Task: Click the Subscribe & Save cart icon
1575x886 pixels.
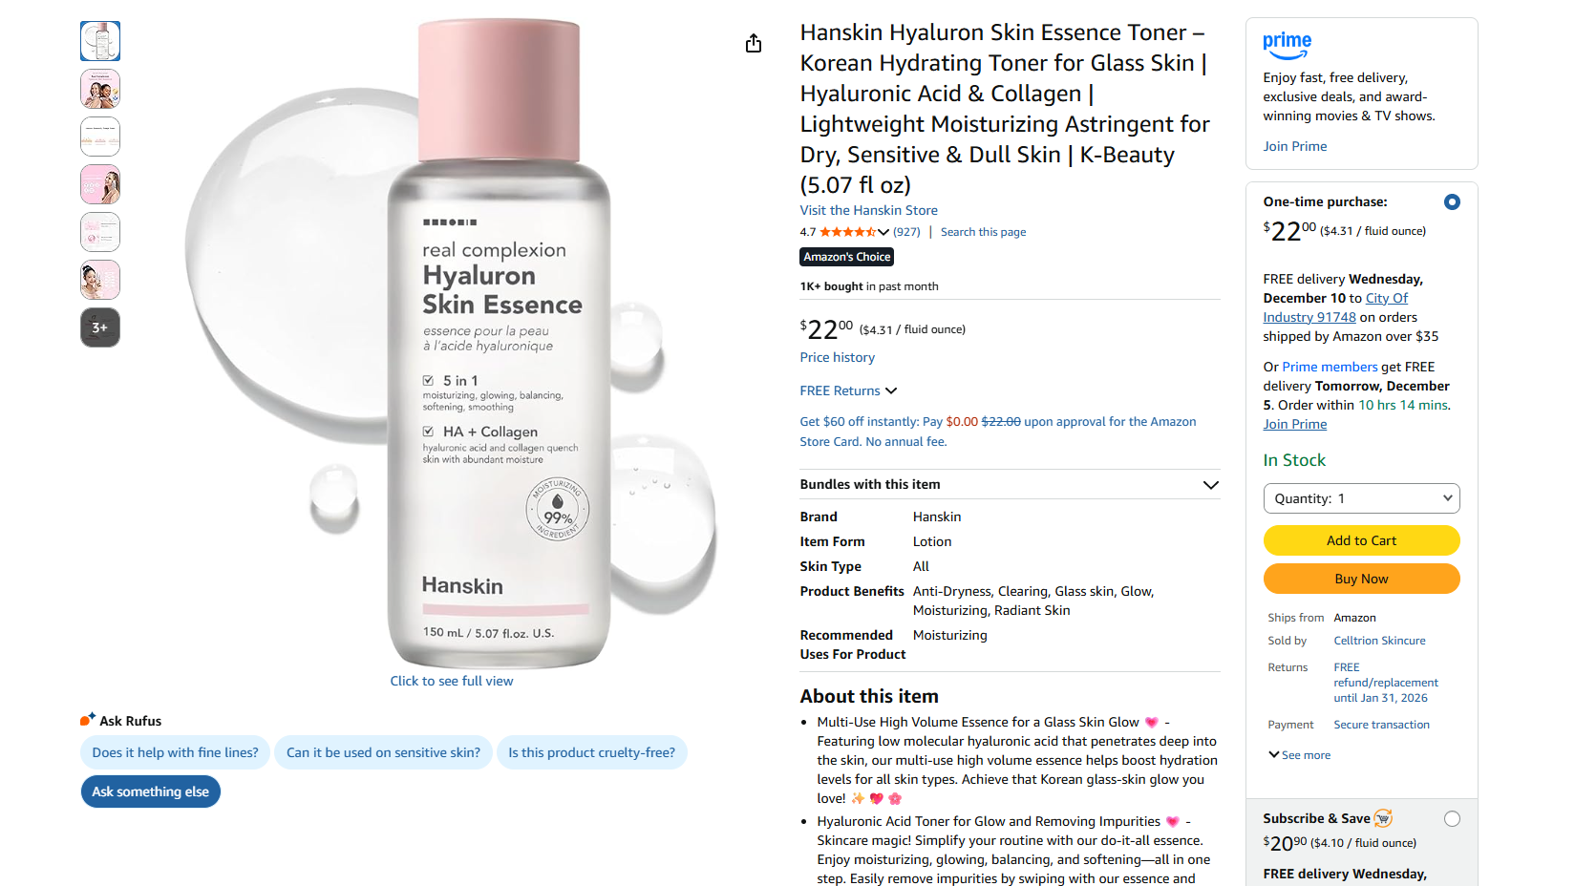Action: [x=1383, y=818]
